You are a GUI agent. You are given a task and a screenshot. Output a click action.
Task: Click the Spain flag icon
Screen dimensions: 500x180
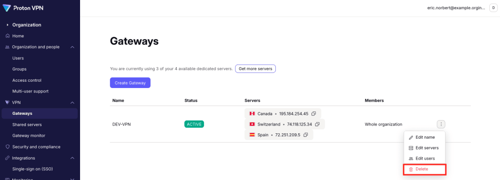pyautogui.click(x=252, y=135)
